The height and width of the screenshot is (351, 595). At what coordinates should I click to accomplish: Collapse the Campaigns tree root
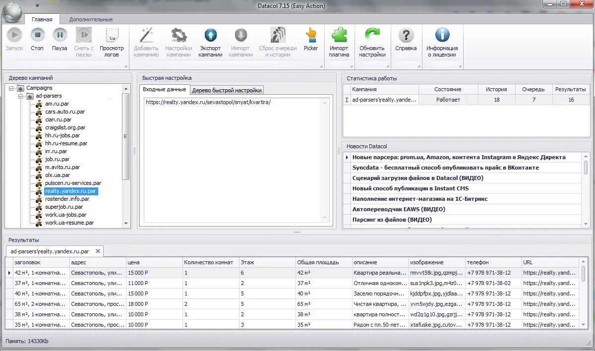[x=12, y=88]
